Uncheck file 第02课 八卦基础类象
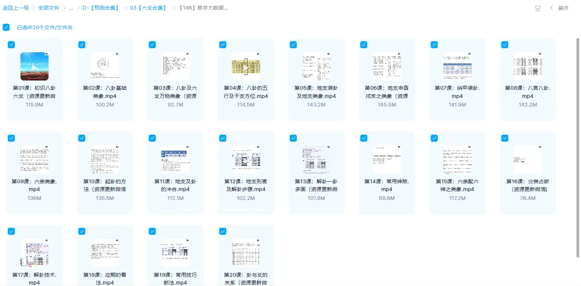This screenshot has height=286, width=581. click(x=82, y=45)
